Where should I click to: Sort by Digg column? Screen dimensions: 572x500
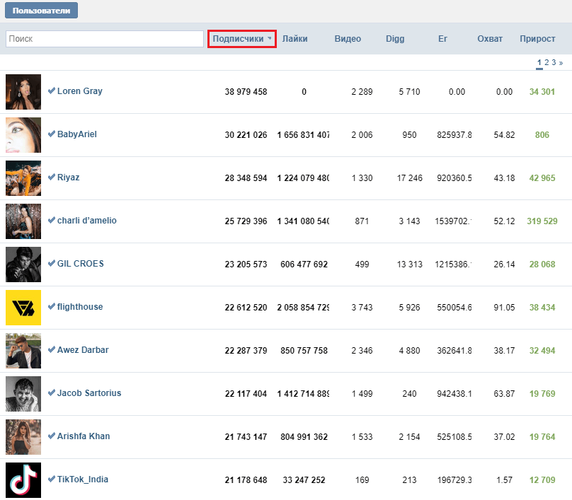pyautogui.click(x=395, y=39)
